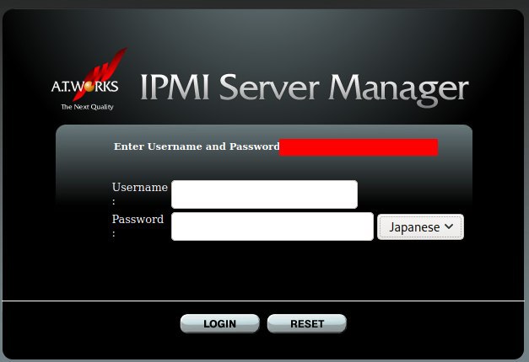Screen dimensions: 529x362
Task: Click the 'Password' label
Action: (x=138, y=219)
